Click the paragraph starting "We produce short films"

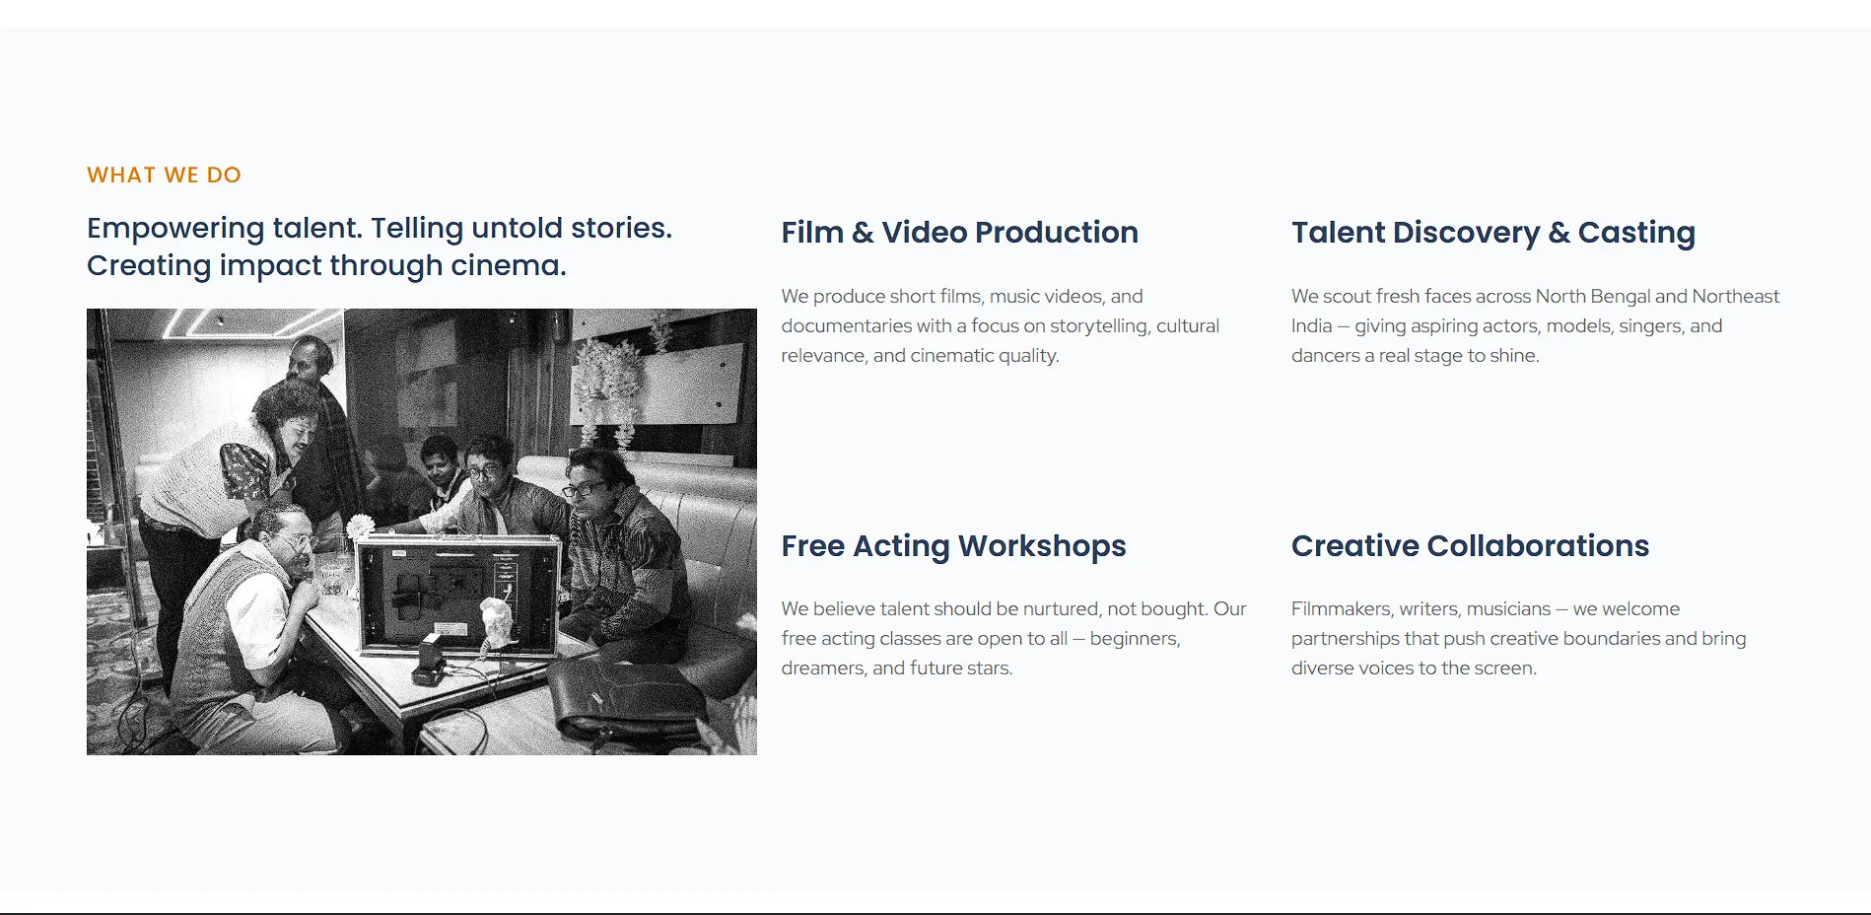(x=1000, y=326)
